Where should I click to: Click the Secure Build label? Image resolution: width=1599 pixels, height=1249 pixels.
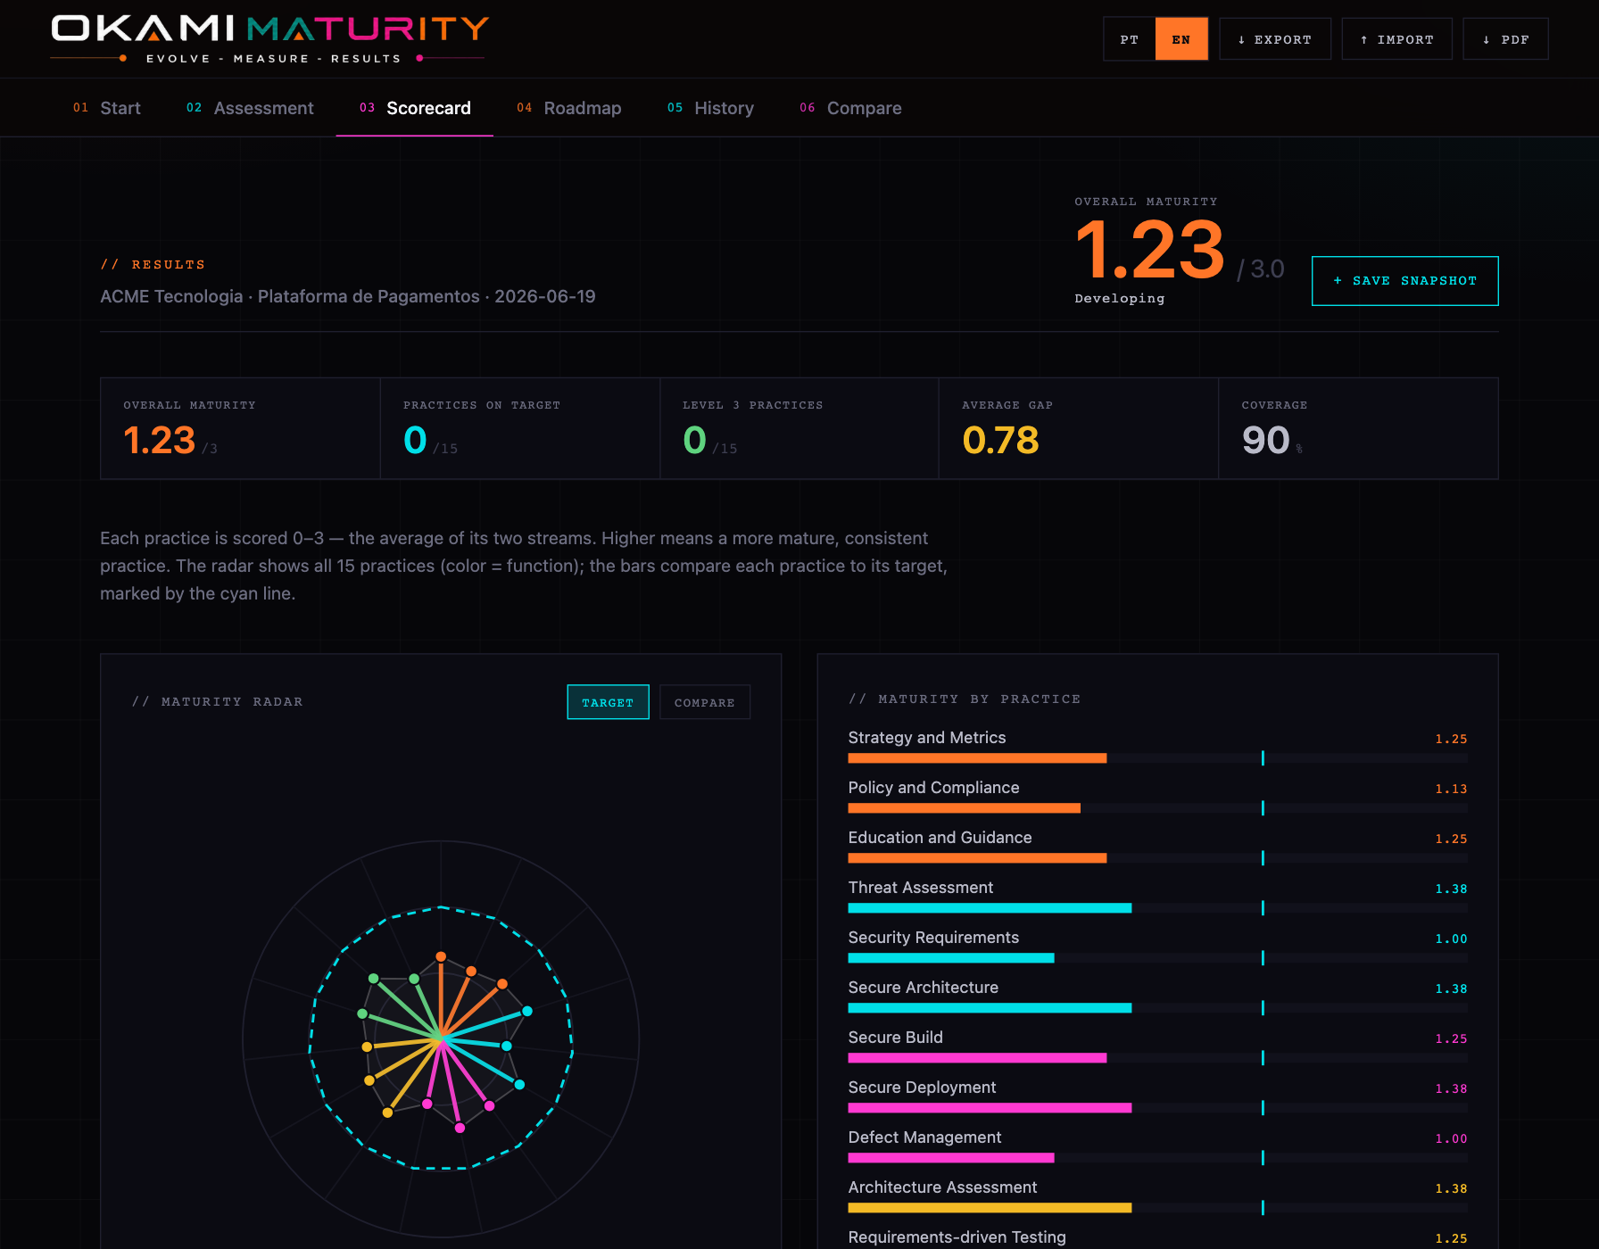coord(895,1038)
